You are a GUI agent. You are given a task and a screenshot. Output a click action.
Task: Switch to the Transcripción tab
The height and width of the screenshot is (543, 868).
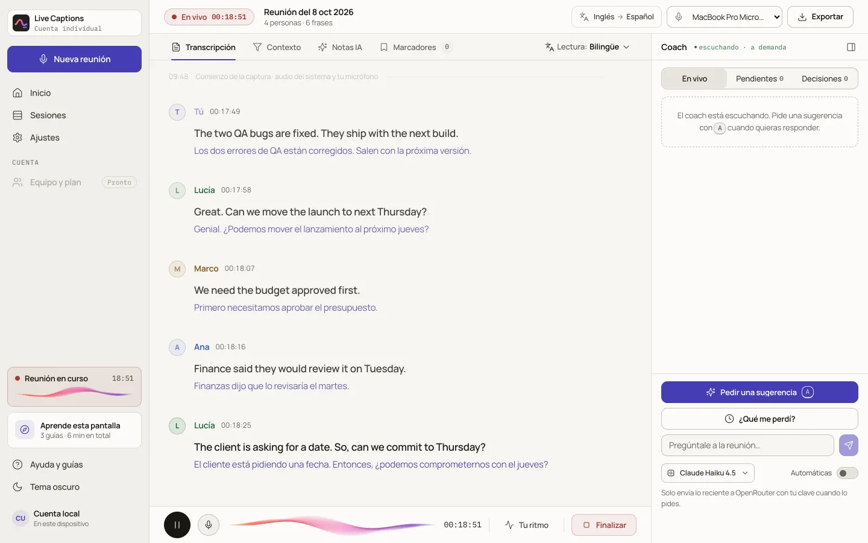[204, 47]
